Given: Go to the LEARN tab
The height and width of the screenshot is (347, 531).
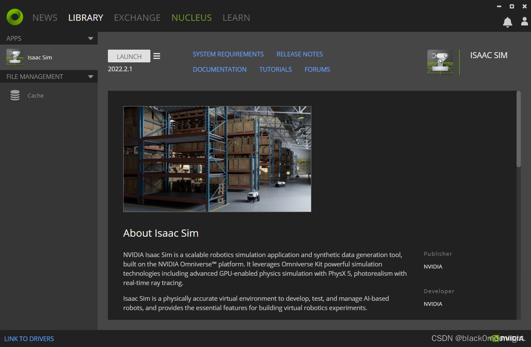Looking at the screenshot, I should pyautogui.click(x=236, y=18).
